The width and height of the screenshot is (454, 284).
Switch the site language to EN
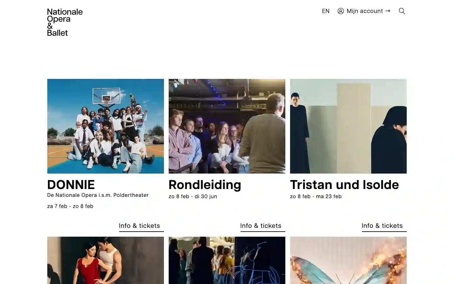click(325, 11)
